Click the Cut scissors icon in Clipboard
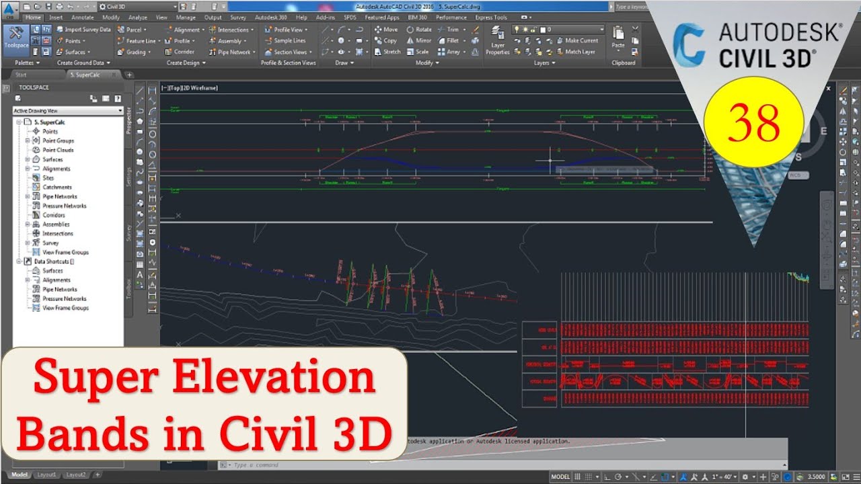The image size is (861, 484). click(635, 30)
